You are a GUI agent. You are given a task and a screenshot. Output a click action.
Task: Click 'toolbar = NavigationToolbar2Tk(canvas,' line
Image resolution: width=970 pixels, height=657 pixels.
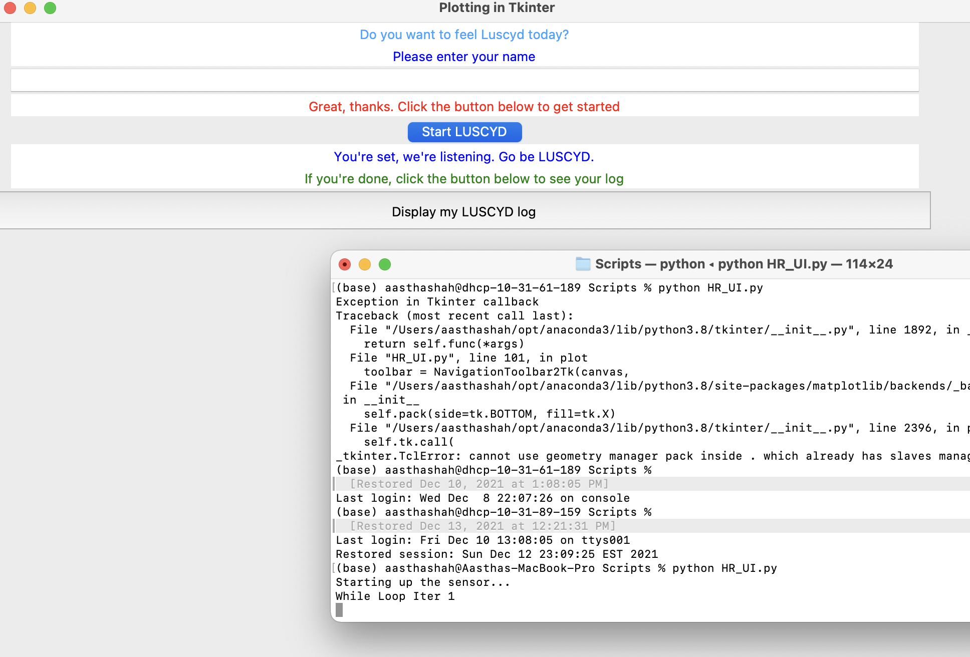pos(496,372)
